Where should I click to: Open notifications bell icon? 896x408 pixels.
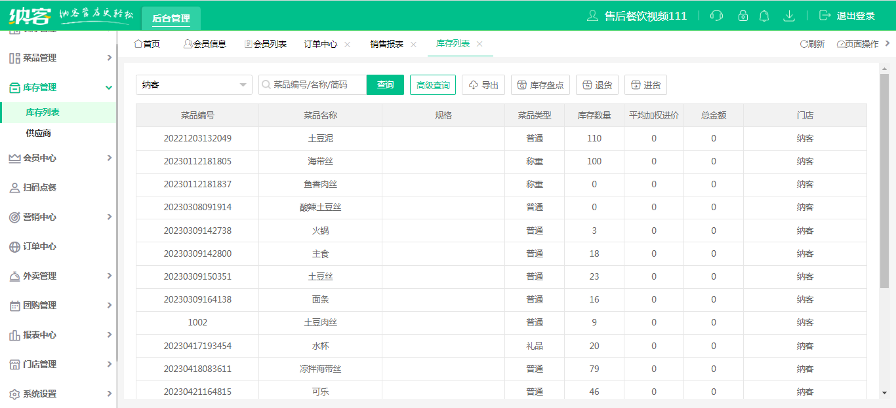764,16
